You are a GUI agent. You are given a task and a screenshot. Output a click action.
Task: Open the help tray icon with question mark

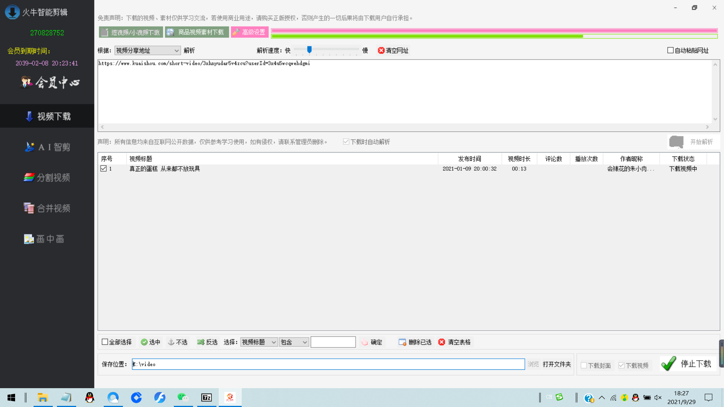[589, 398]
